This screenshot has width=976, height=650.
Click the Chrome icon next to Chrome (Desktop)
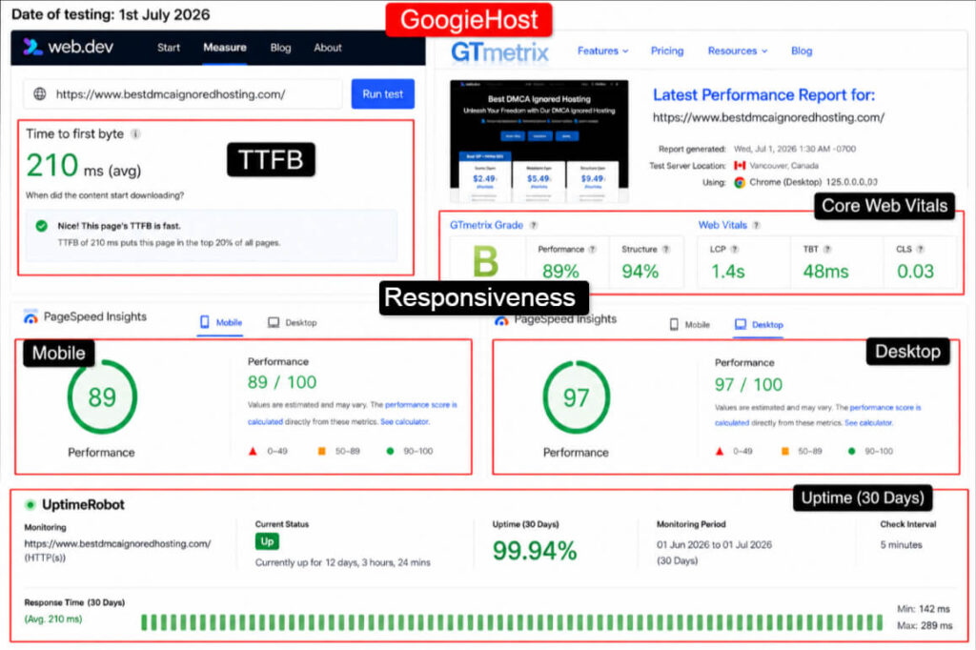pos(740,182)
